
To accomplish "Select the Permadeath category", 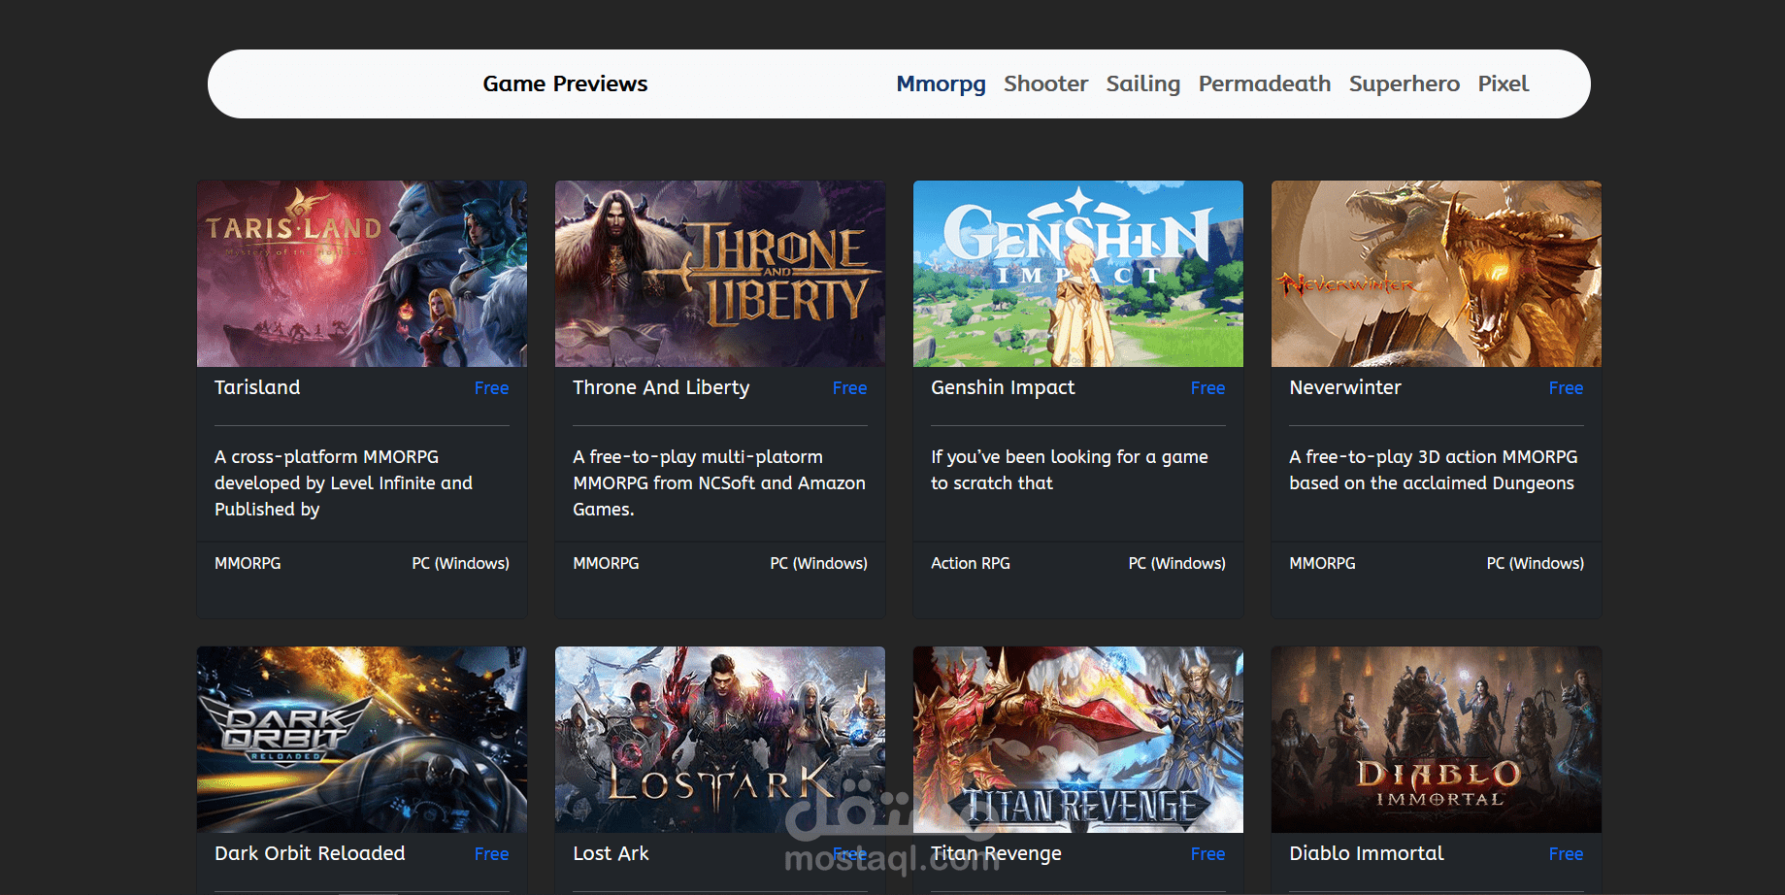I will pyautogui.click(x=1264, y=83).
